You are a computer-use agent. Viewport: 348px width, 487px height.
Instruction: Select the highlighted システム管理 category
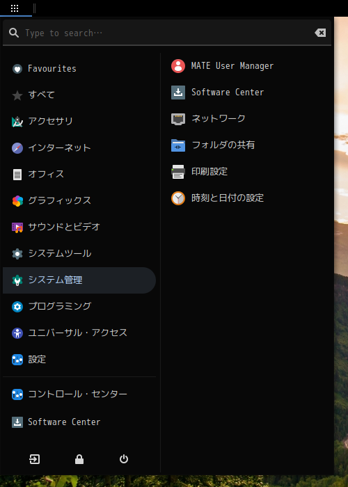pos(79,280)
